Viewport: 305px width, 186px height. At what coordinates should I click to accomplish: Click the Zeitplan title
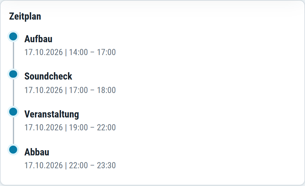pos(25,16)
